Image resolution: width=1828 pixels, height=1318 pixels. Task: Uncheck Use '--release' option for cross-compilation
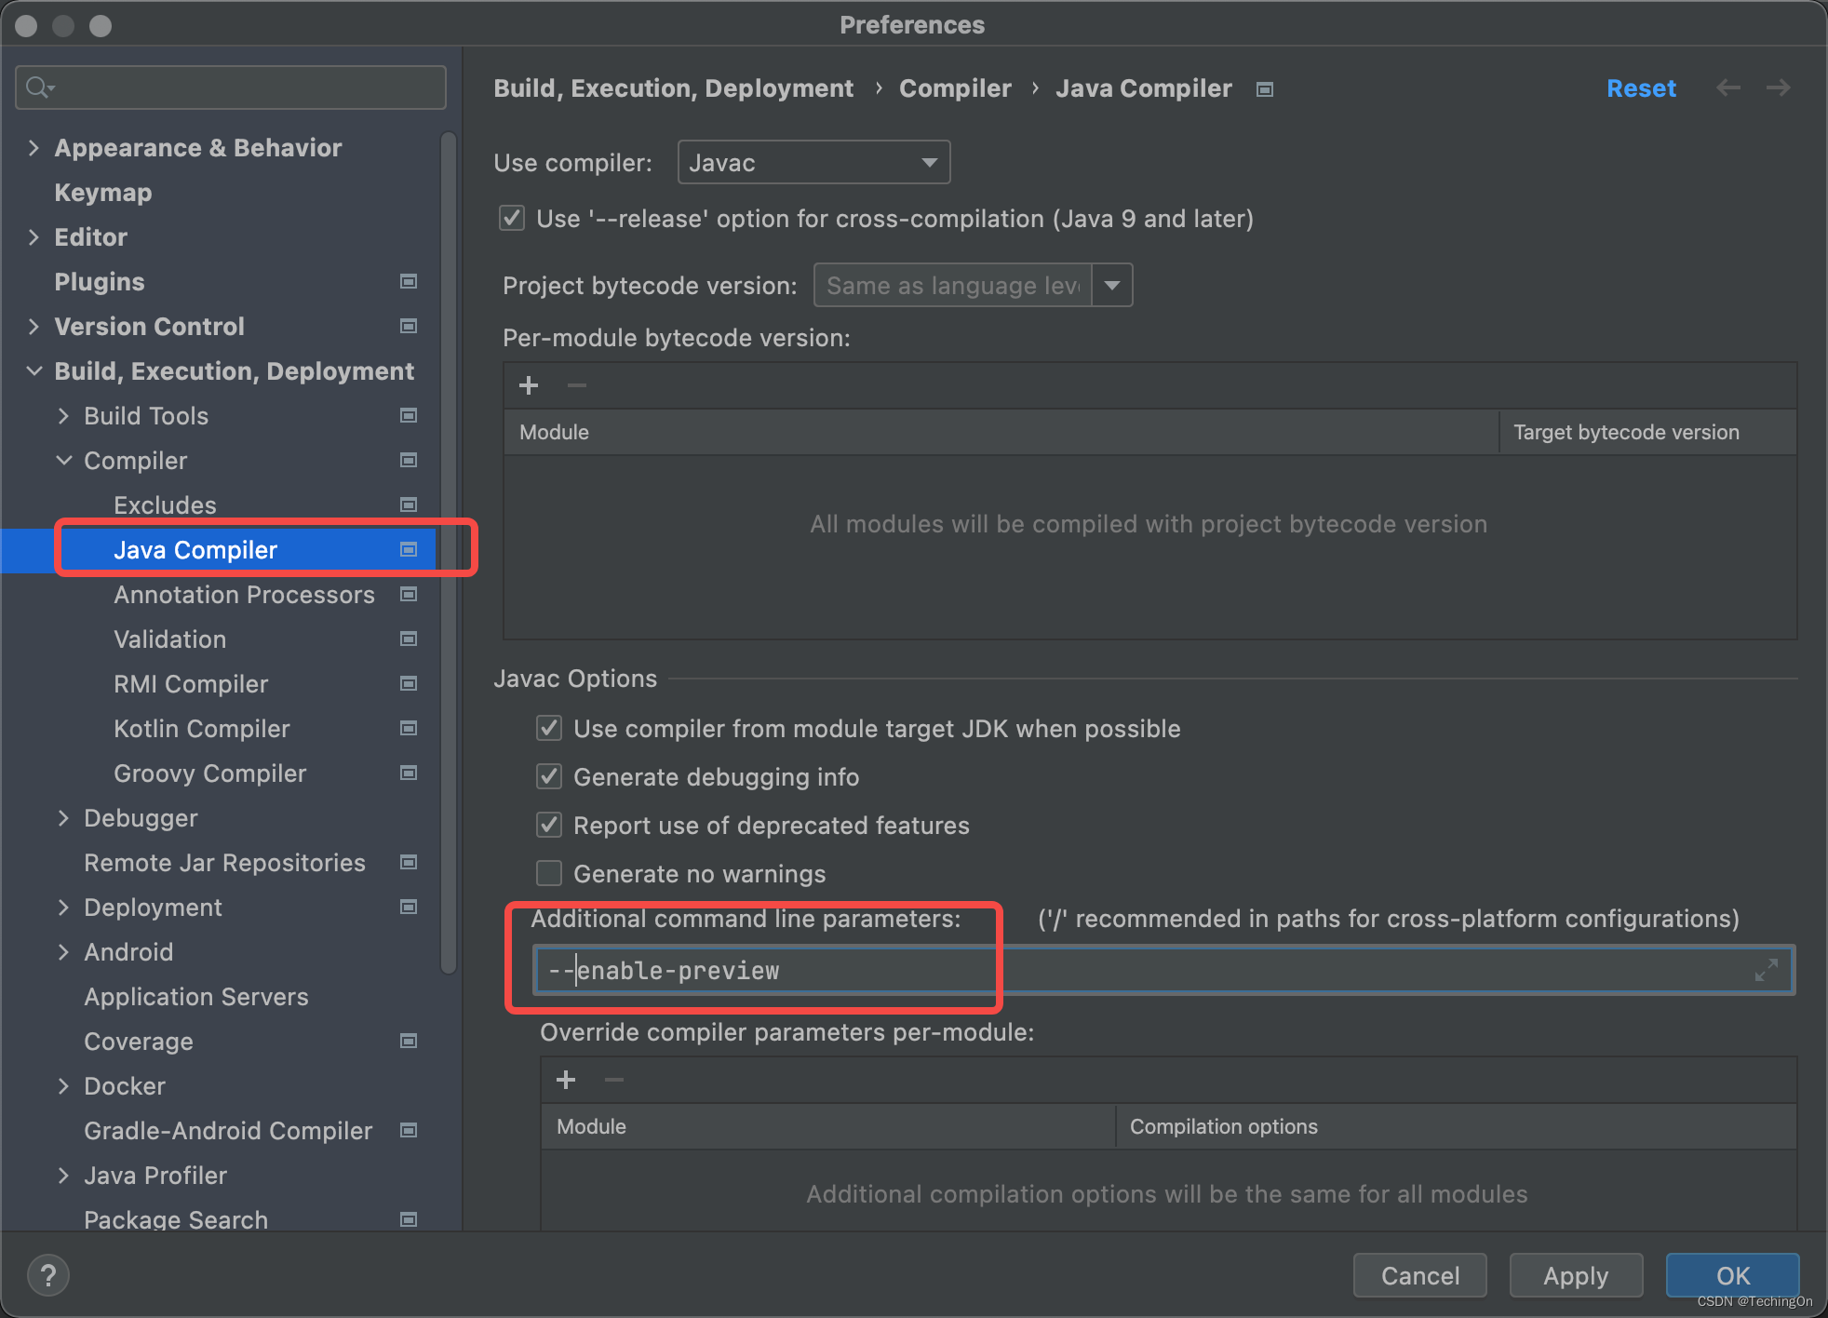coord(512,218)
